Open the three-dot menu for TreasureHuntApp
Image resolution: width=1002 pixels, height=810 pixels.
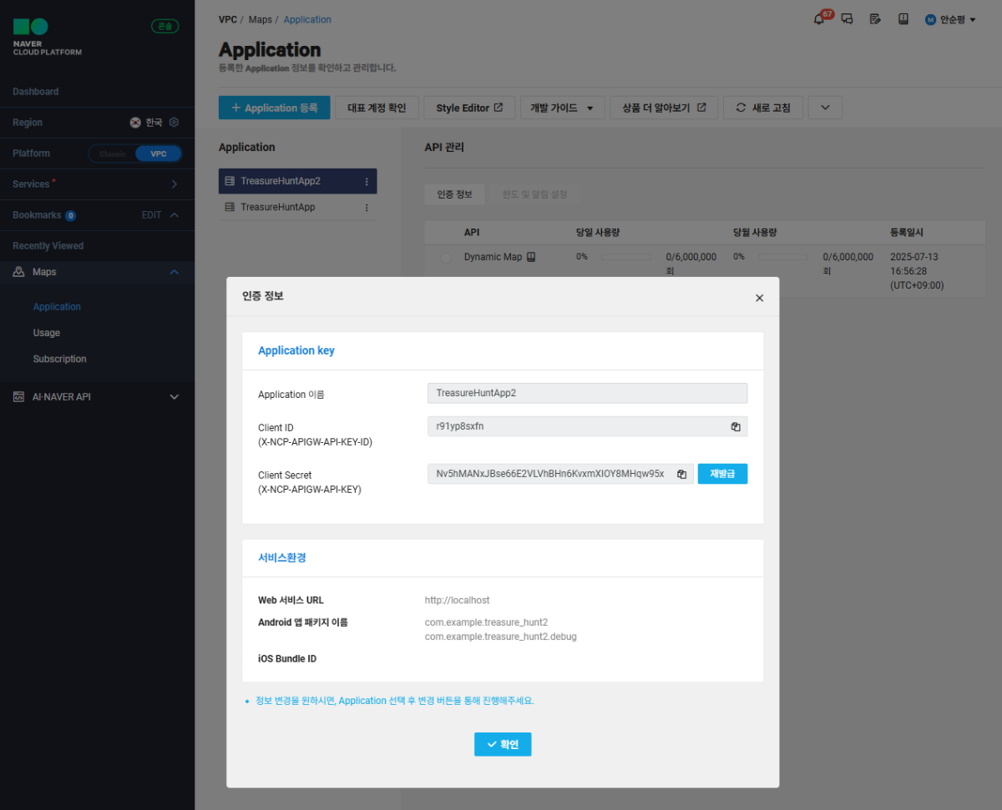[x=366, y=207]
